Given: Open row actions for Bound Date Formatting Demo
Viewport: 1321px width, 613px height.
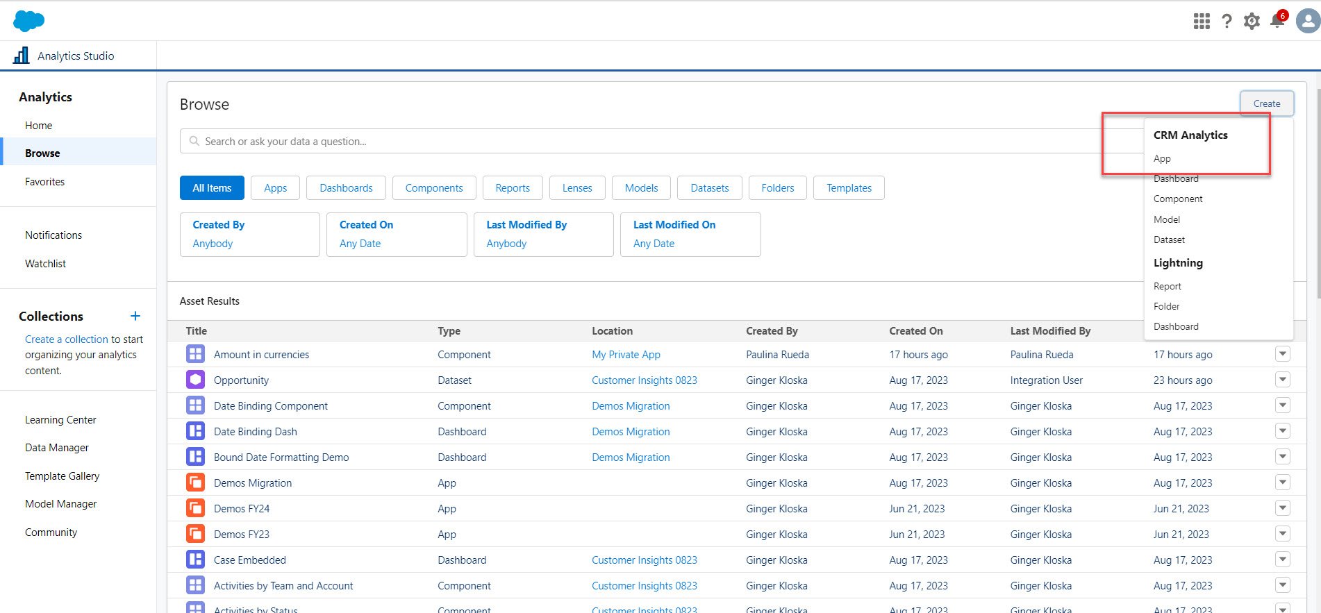Looking at the screenshot, I should pyautogui.click(x=1283, y=457).
